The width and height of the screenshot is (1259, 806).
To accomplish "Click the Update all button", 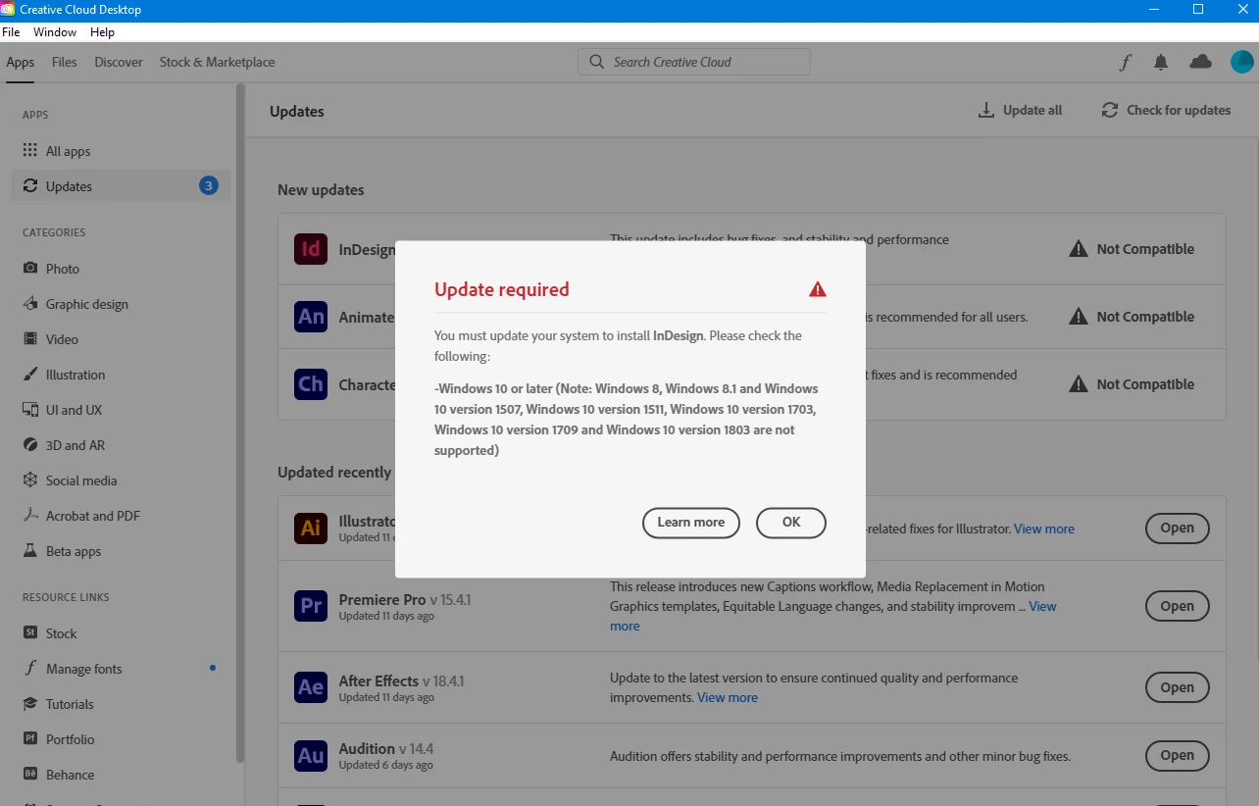I will 1020,111.
